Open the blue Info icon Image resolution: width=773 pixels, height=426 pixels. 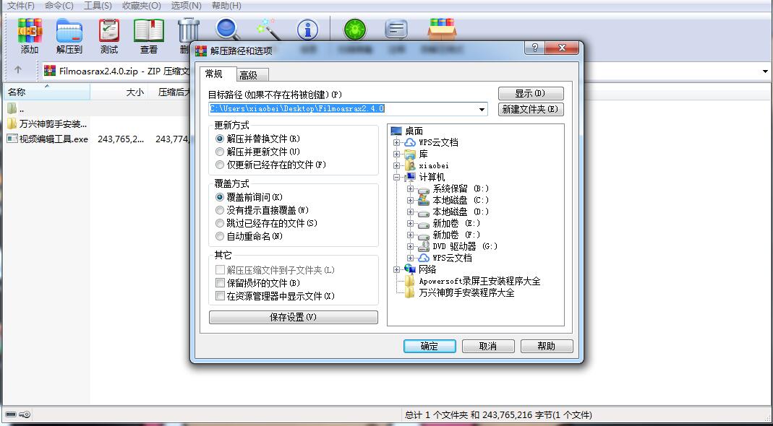point(308,30)
